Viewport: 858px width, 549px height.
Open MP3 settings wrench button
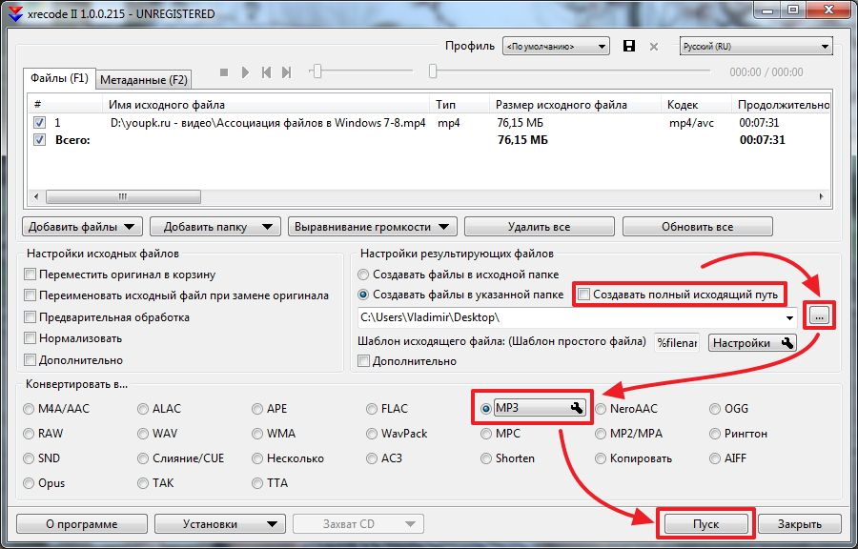coord(540,407)
